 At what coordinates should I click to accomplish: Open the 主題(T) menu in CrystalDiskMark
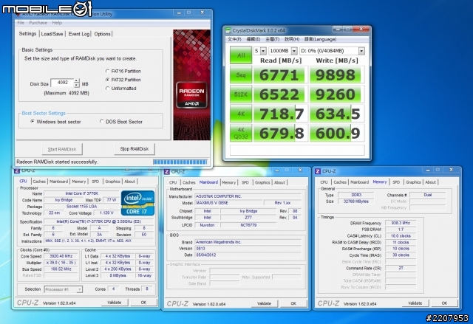pos(272,39)
